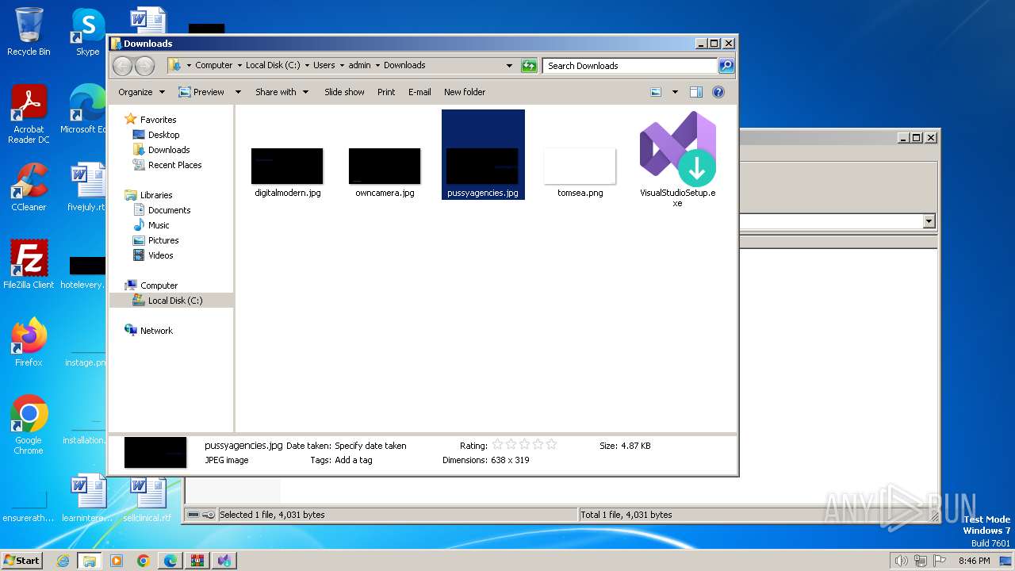This screenshot has height=571, width=1015.
Task: Open Videos library
Action: pos(160,255)
